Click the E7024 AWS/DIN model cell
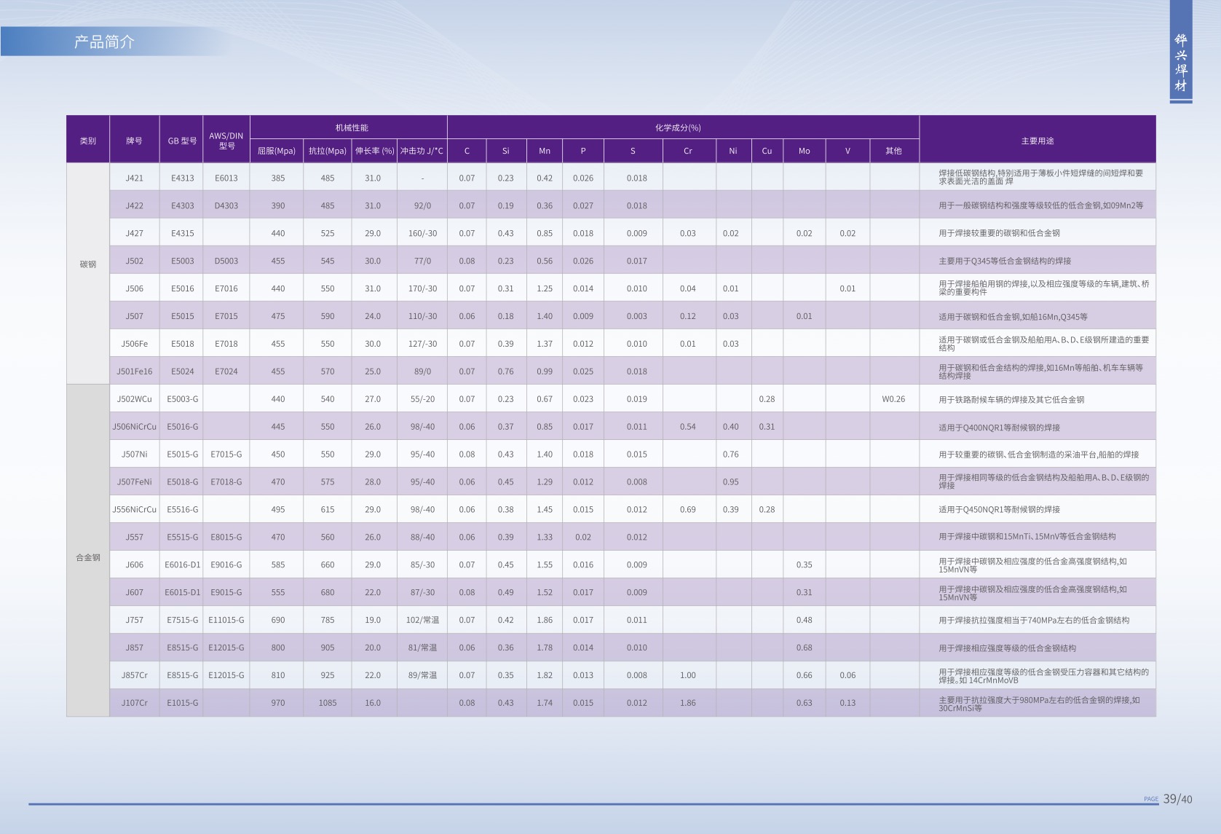Image resolution: width=1221 pixels, height=834 pixels. point(226,371)
